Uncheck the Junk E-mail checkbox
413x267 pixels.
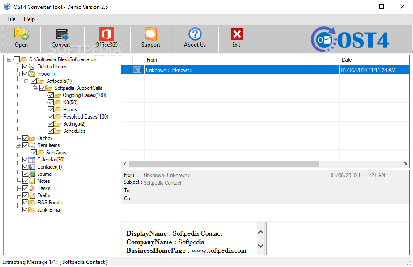(26, 210)
